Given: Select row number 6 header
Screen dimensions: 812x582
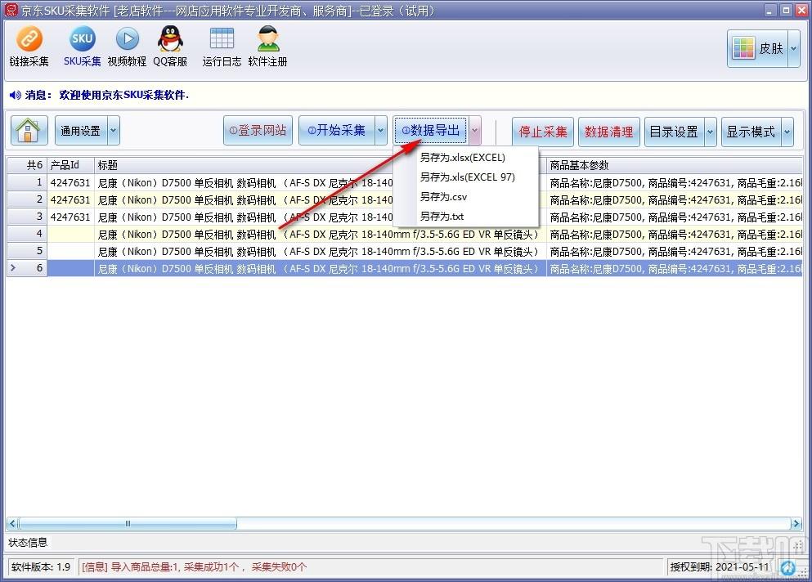Looking at the screenshot, I should (27, 268).
